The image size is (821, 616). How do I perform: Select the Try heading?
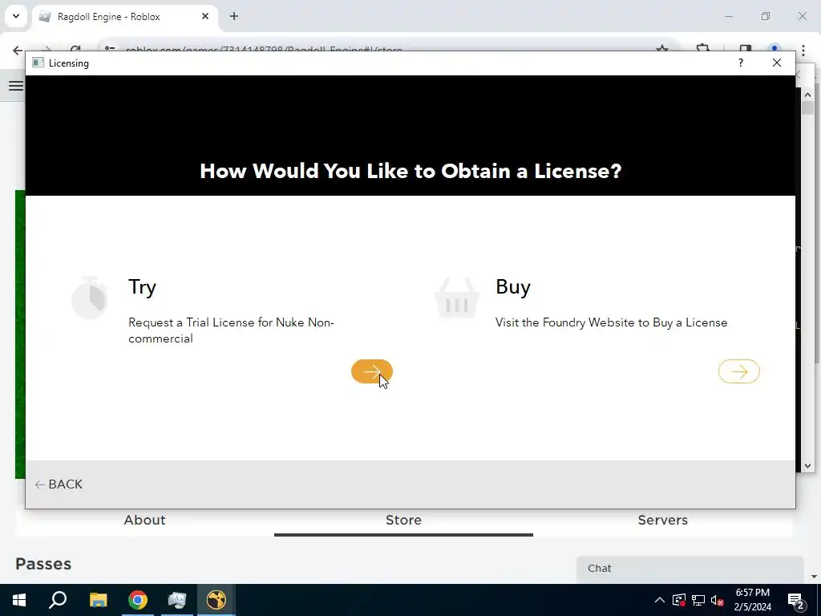tap(143, 287)
